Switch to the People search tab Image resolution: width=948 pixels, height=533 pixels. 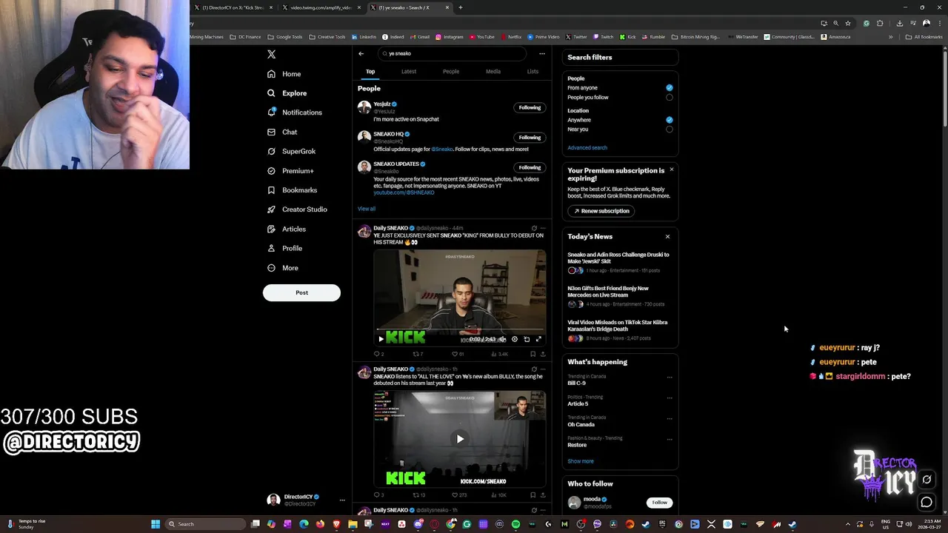(x=451, y=72)
